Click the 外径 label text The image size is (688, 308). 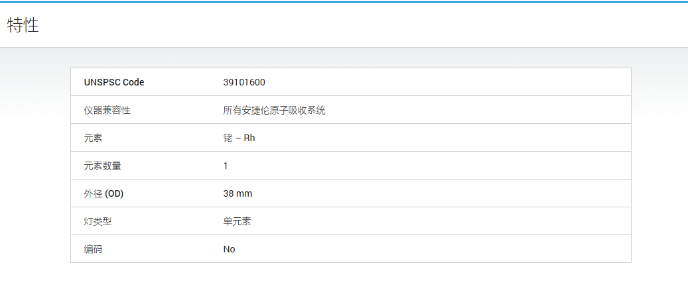click(x=93, y=193)
